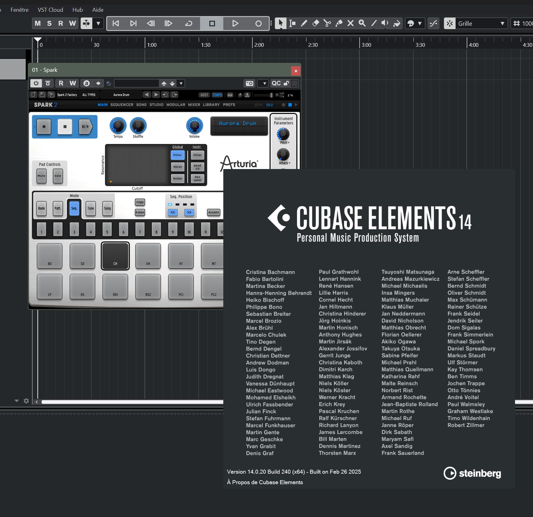This screenshot has height=517, width=533.
Task: Switch to Spark MIXER tab
Action: (x=194, y=105)
